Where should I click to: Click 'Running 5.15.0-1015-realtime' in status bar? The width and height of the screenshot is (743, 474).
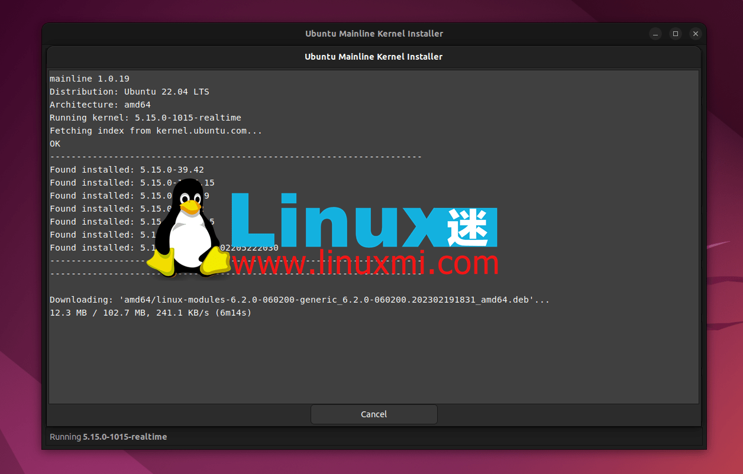tap(106, 437)
